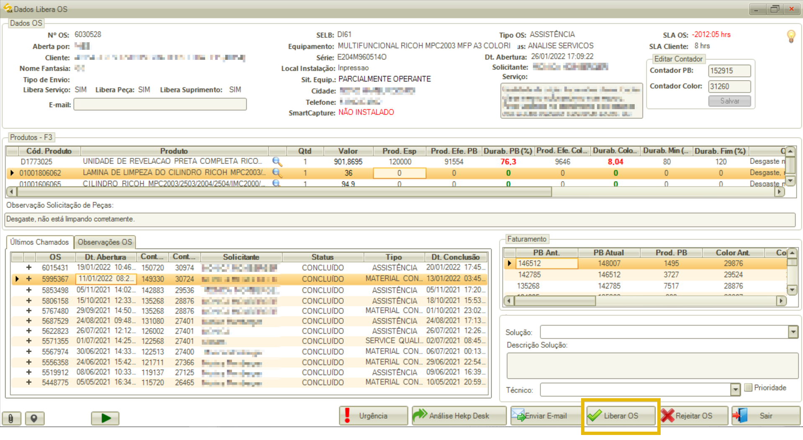Click the Descrição Solução text area

point(652,366)
